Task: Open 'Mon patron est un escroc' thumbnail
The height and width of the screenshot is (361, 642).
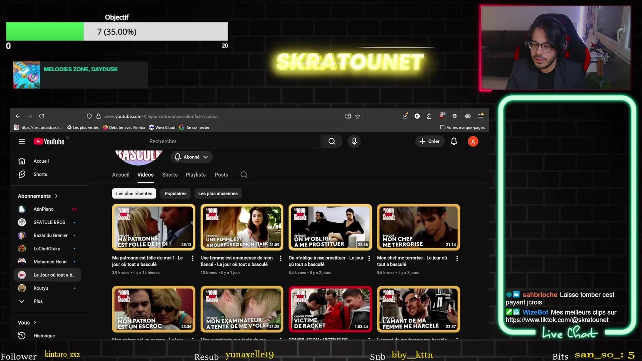Action: tap(153, 309)
